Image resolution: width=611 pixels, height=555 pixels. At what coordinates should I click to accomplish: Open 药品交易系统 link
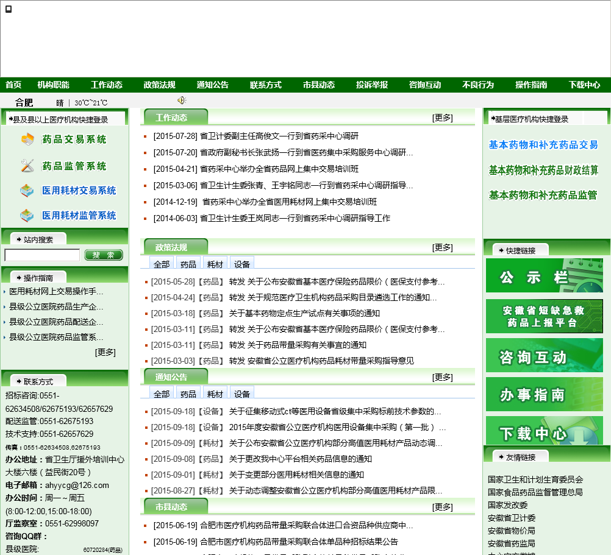click(74, 140)
